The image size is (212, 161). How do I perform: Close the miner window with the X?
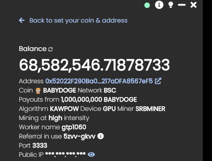tap(194, 5)
